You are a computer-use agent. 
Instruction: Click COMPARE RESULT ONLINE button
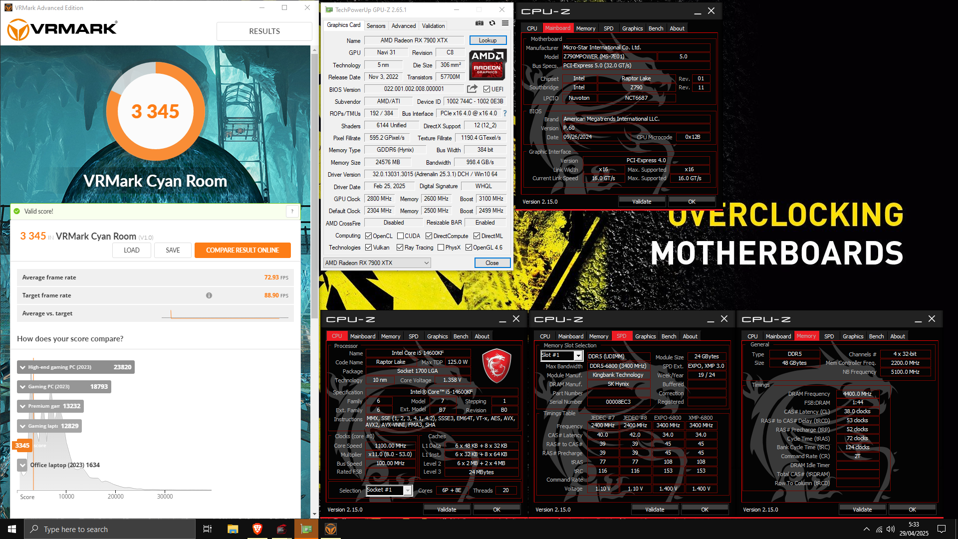click(242, 250)
